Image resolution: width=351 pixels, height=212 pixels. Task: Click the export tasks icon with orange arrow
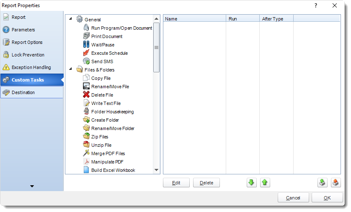click(x=336, y=183)
